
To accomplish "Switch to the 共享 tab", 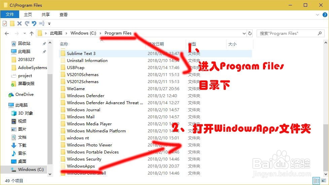I will click(x=45, y=14).
